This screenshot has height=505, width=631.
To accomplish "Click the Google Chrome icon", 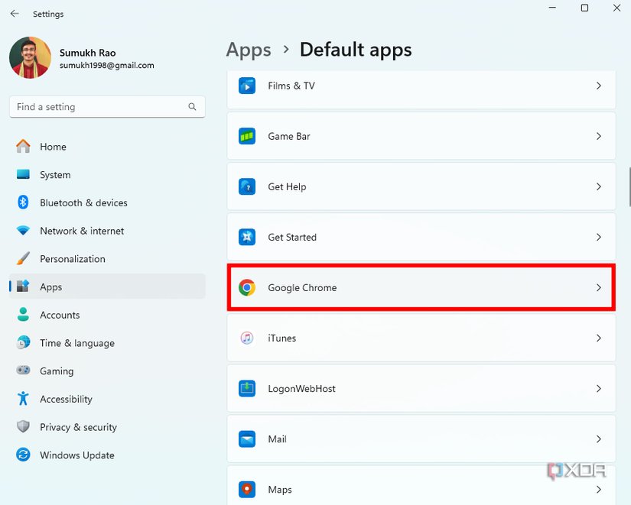I will 246,288.
